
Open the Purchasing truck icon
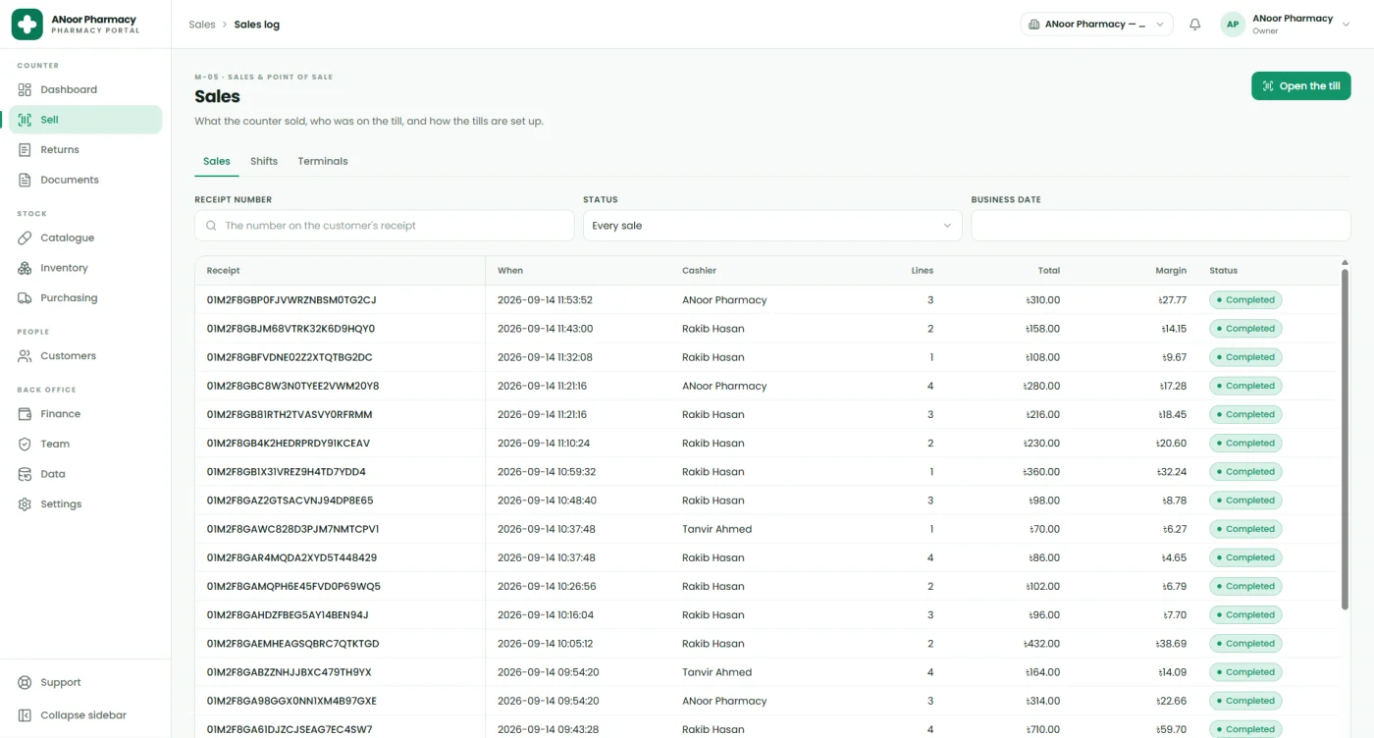25,298
